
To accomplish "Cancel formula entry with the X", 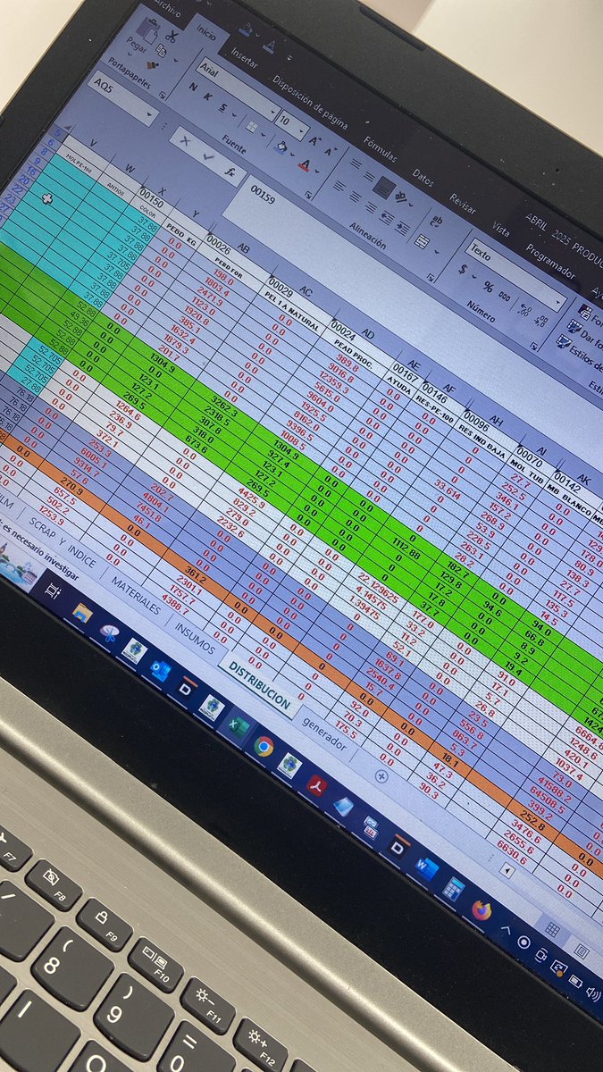I will [187, 140].
